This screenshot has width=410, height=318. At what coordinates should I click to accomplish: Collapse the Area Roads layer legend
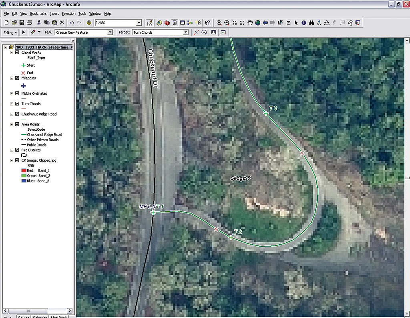tap(12, 124)
